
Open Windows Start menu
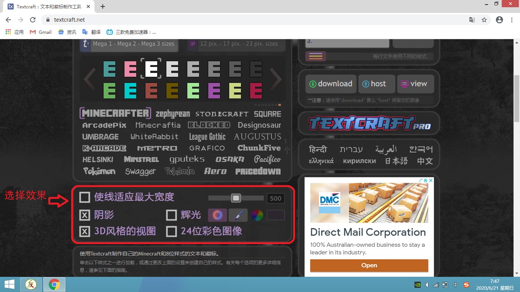[x=10, y=284]
